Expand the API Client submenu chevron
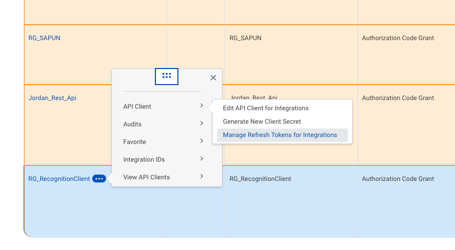 pyautogui.click(x=202, y=106)
